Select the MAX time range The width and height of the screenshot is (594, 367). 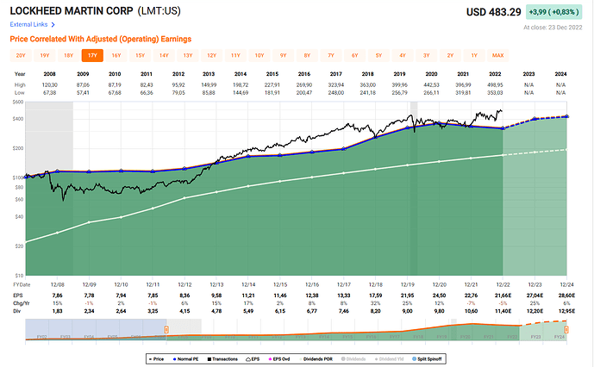497,55
